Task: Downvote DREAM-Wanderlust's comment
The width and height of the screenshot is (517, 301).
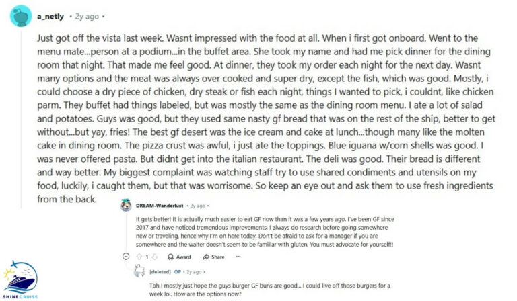Action: coord(154,257)
